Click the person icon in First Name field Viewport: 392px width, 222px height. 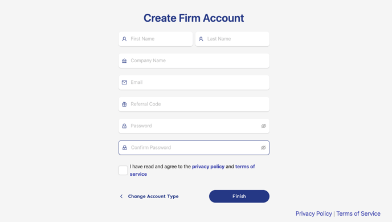click(x=124, y=39)
